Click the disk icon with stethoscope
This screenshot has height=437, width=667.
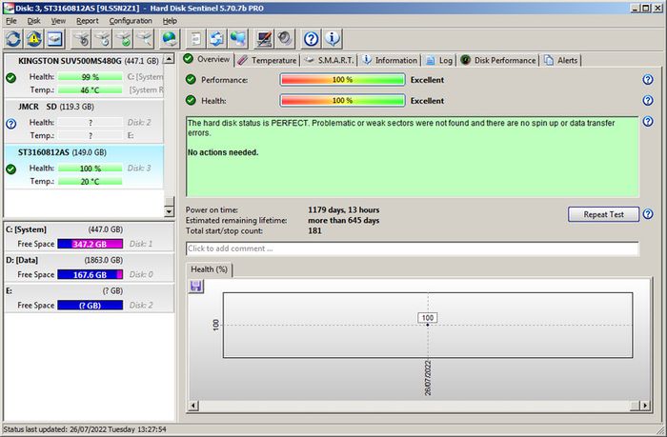[82, 39]
